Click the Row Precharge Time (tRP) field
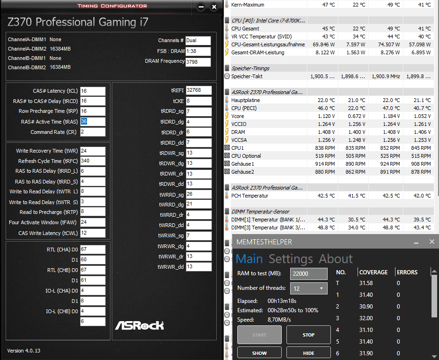 (x=93, y=111)
